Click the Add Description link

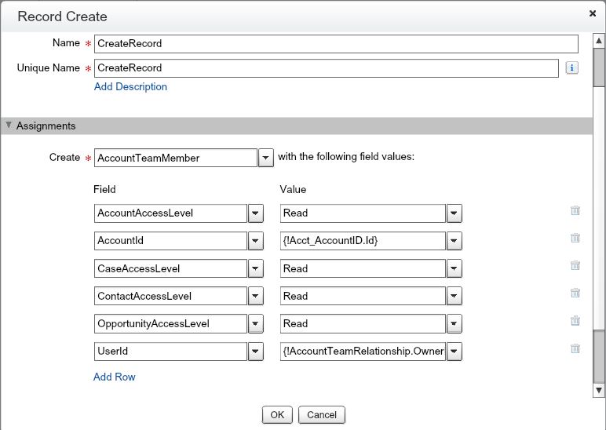click(130, 87)
